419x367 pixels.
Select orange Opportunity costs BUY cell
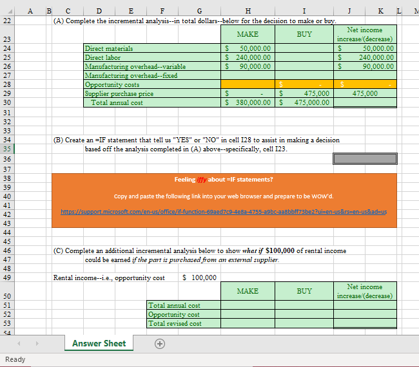[x=304, y=84]
